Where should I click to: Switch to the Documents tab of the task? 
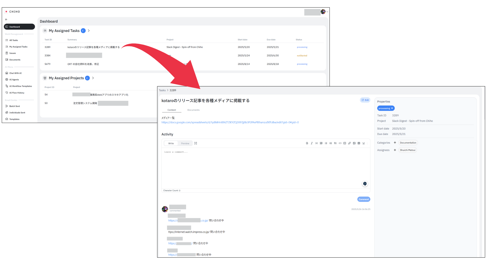(x=193, y=110)
